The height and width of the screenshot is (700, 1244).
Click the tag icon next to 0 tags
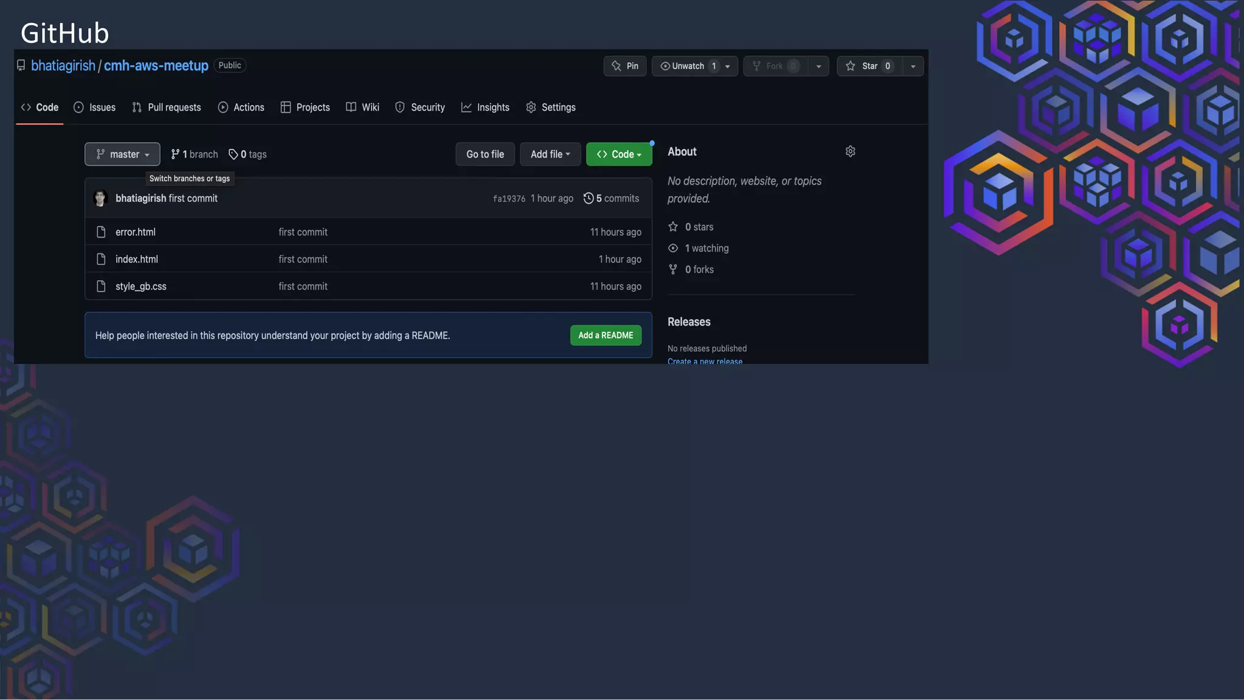tap(233, 154)
